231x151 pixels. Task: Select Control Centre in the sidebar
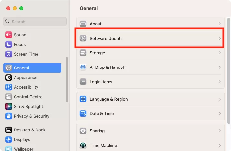(28, 97)
